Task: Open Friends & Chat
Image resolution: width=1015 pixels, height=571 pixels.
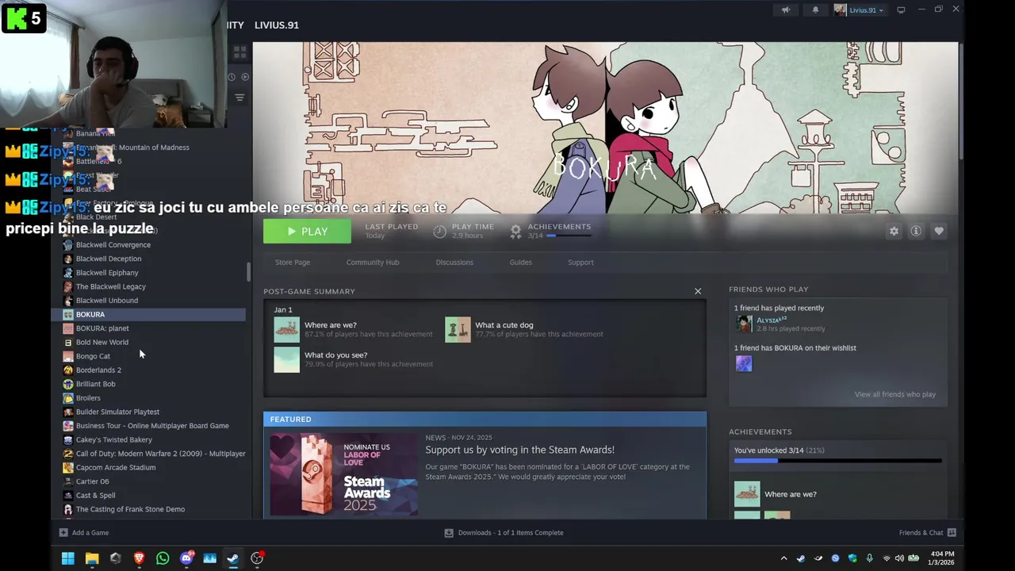Action: pyautogui.click(x=927, y=533)
